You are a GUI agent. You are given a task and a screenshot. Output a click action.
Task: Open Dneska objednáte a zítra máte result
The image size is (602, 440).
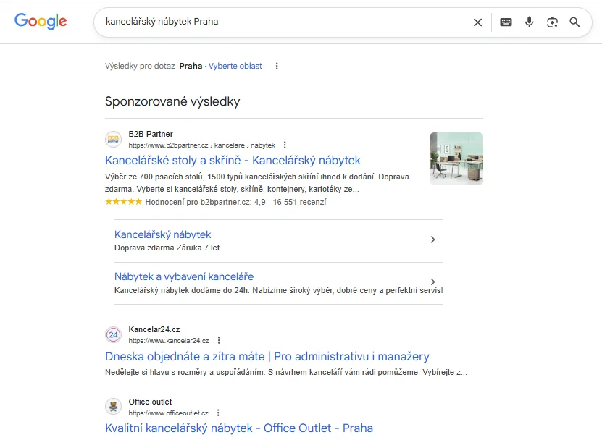coord(267,356)
